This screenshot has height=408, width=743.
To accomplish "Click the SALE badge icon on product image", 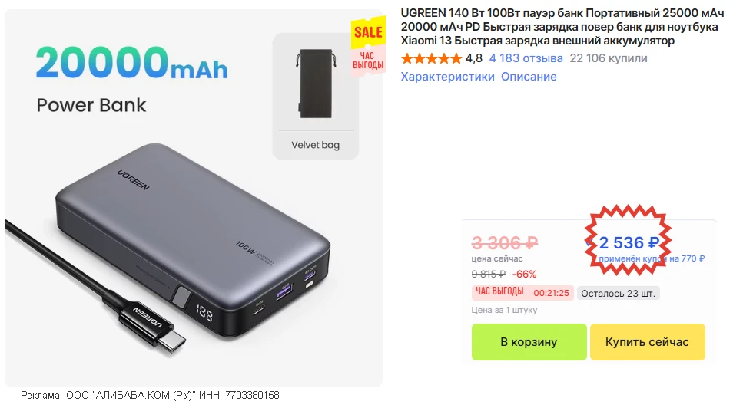I will point(367,33).
